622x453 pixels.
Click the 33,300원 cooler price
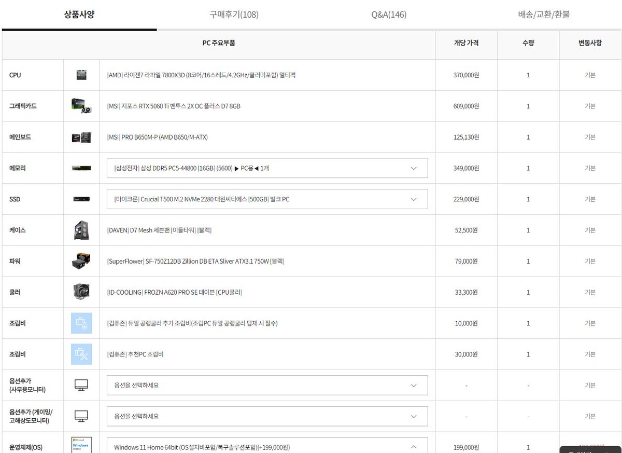click(466, 292)
